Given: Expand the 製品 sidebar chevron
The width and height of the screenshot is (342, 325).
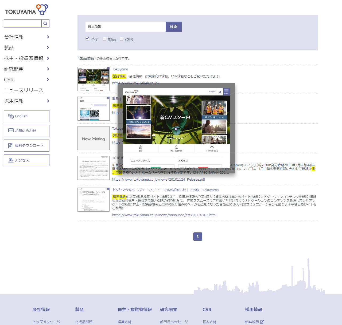Looking at the screenshot, I should [48, 47].
